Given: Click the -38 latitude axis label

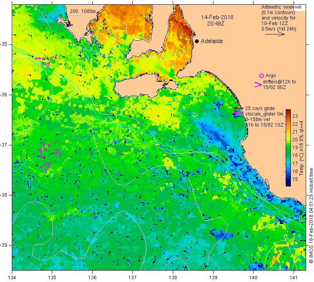Looking at the screenshot, I should click(x=4, y=195).
